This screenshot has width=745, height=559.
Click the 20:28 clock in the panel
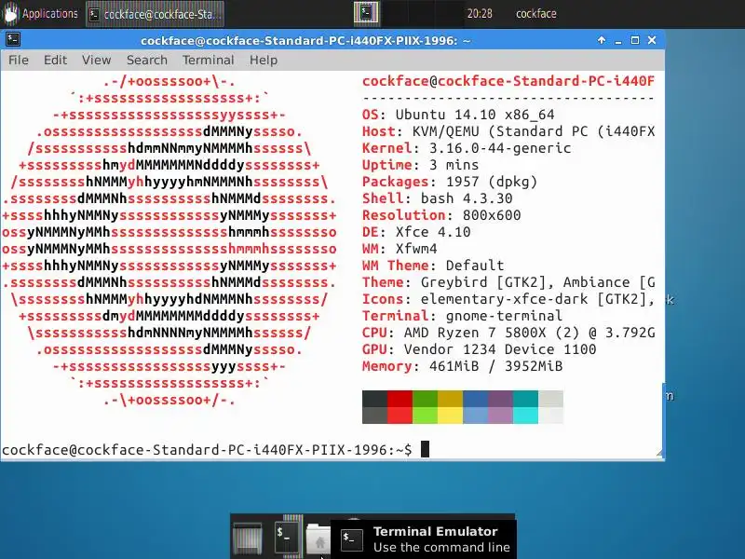(480, 13)
